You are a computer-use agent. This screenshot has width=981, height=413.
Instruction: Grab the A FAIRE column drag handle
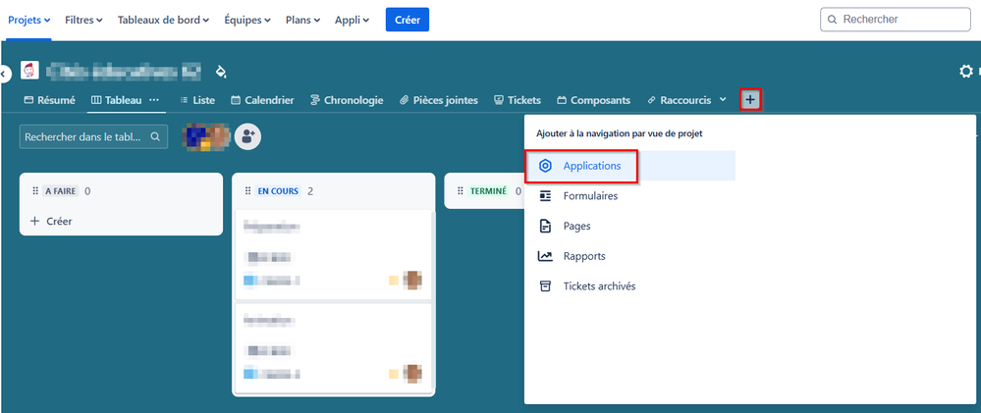pyautogui.click(x=35, y=191)
